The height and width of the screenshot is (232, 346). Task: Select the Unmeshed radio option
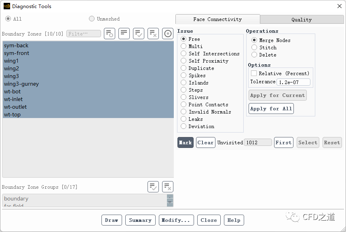(x=92, y=19)
